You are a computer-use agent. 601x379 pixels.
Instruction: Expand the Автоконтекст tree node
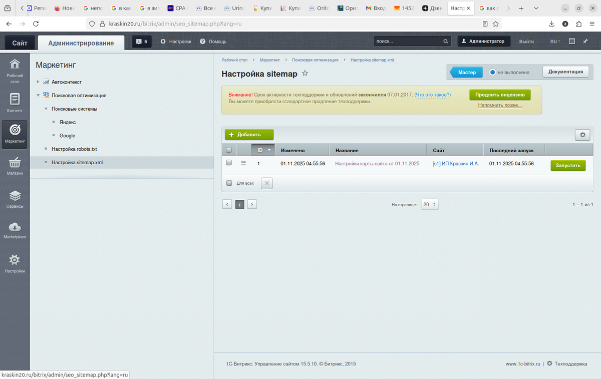pos(38,82)
